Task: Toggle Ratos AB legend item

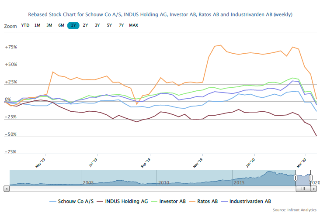Action: 203,201
